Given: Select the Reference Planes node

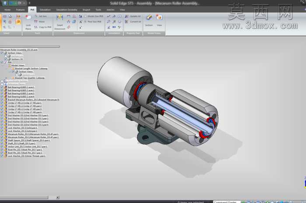Looking at the screenshot, I should (x=17, y=84).
